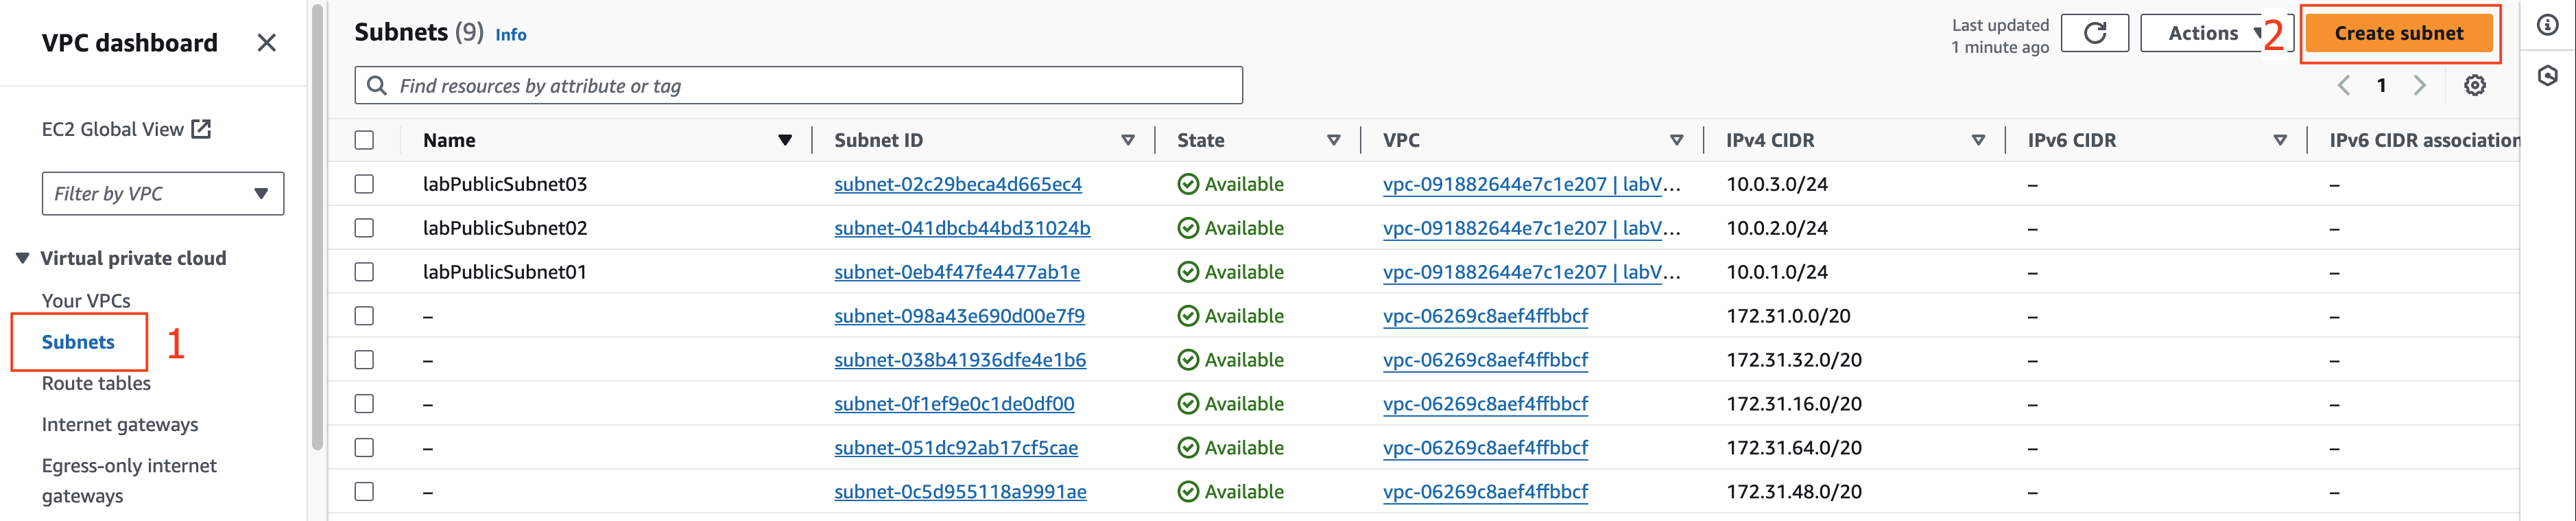Close the VPC dashboard navigation panel

click(266, 43)
